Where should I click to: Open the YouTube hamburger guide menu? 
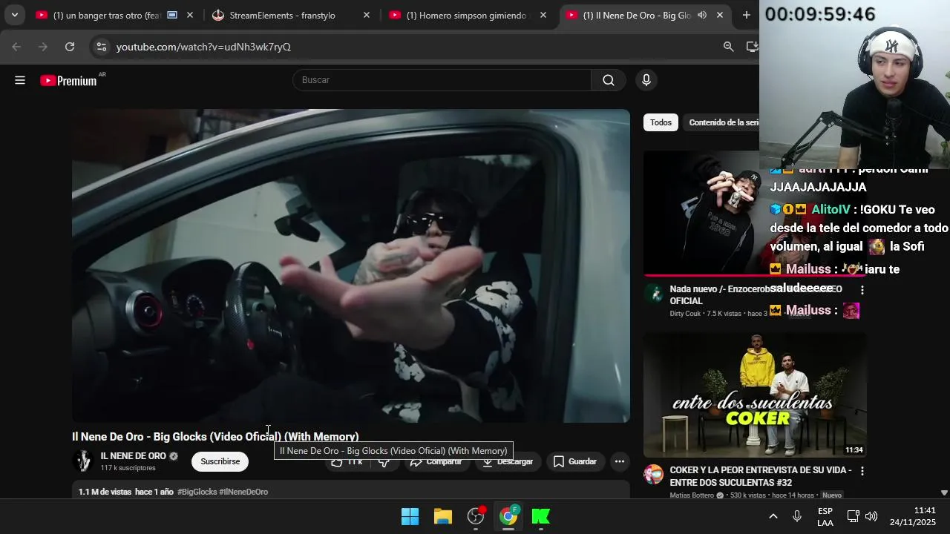point(20,80)
